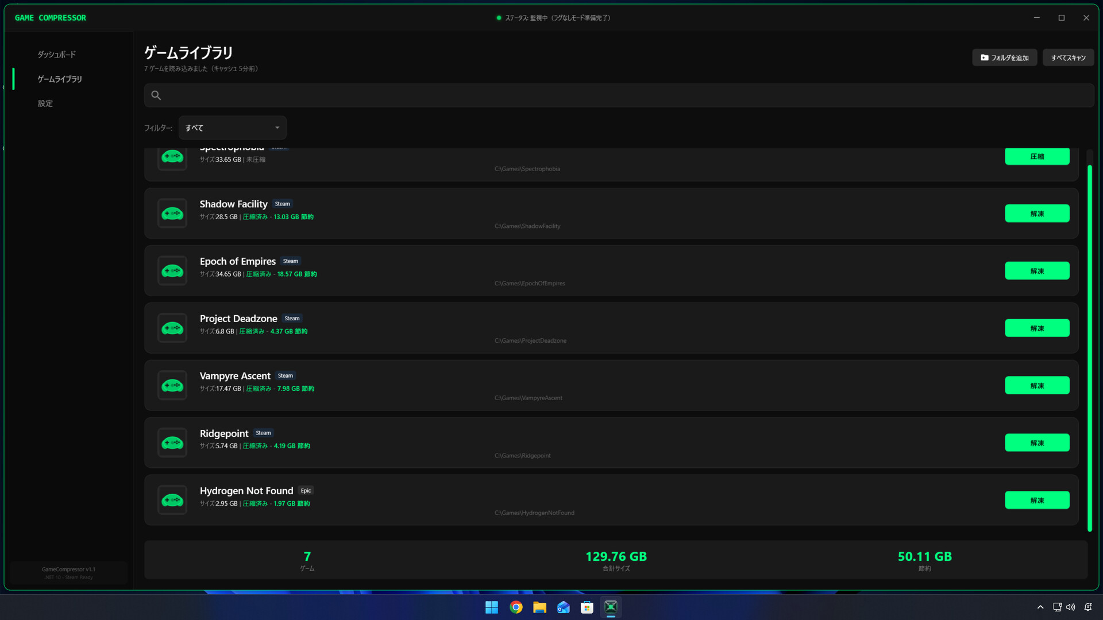Click the Hydrogen Not Found gamepad icon
The height and width of the screenshot is (620, 1103).
[172, 501]
